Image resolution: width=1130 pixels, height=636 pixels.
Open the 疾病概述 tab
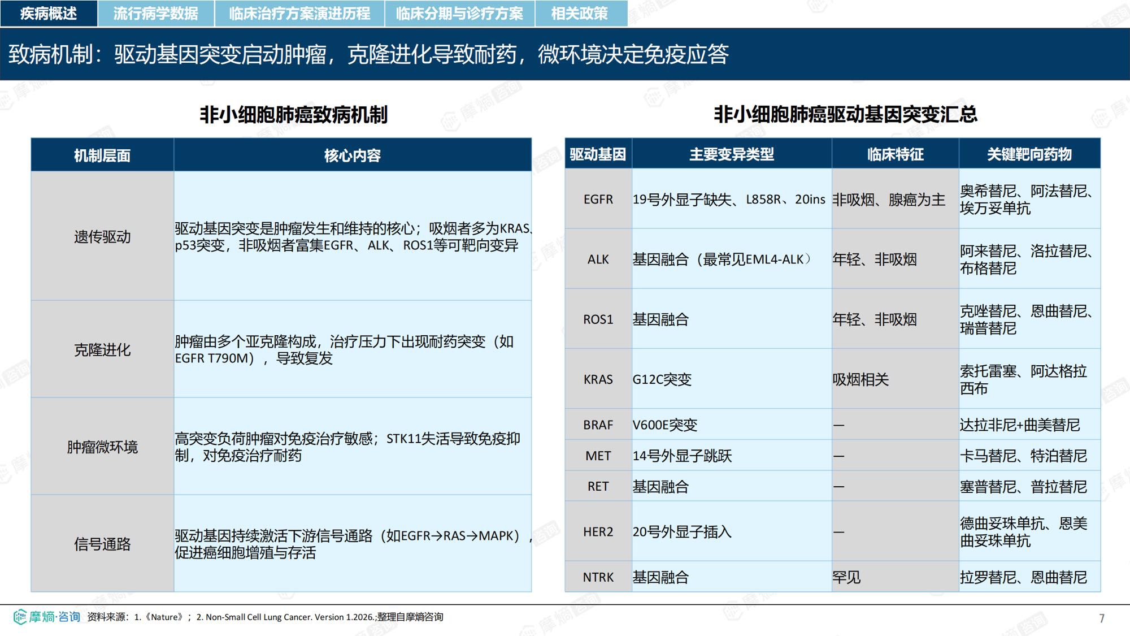tap(49, 13)
